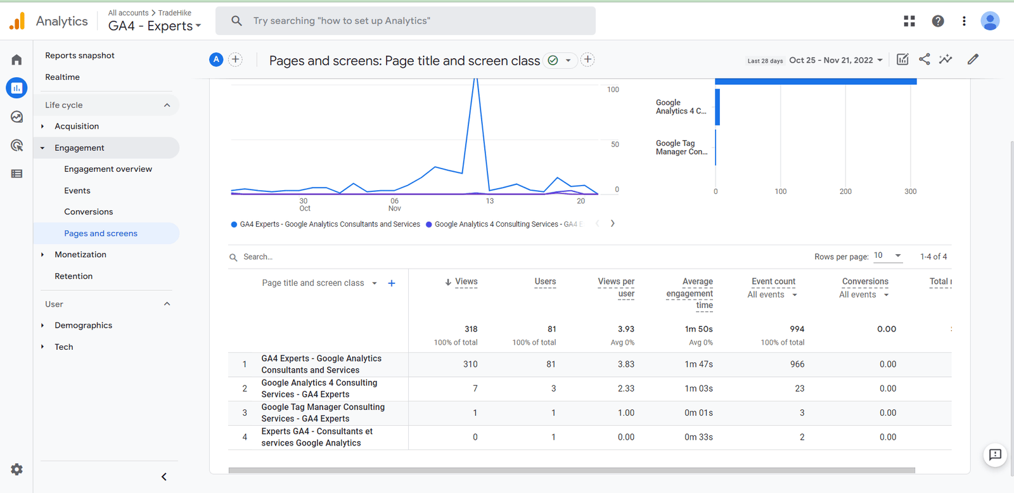Click the search icon in top bar
This screenshot has width=1014, height=493.
coord(236,21)
